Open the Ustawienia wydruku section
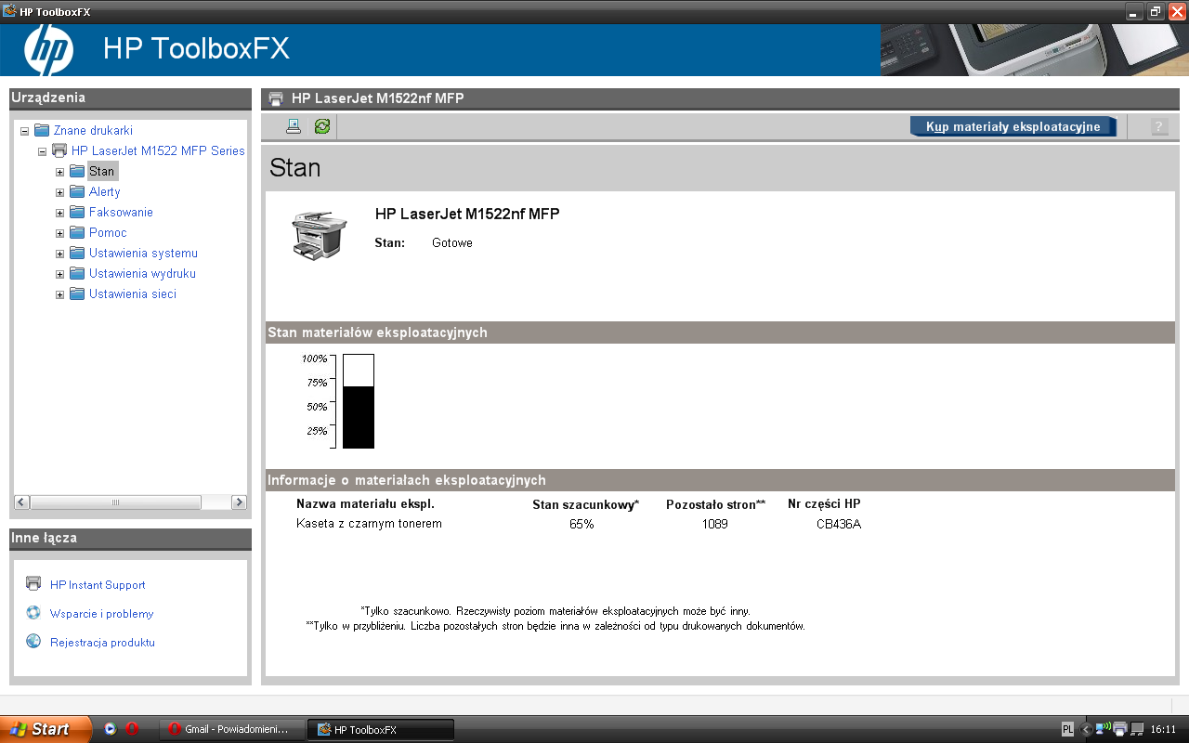Viewport: 1189px width, 743px height. tap(142, 273)
